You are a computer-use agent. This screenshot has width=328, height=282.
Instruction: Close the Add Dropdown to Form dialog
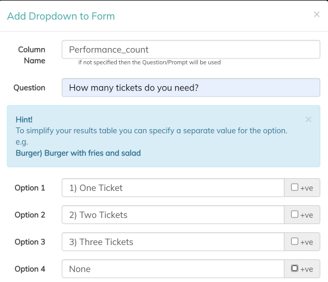click(317, 14)
